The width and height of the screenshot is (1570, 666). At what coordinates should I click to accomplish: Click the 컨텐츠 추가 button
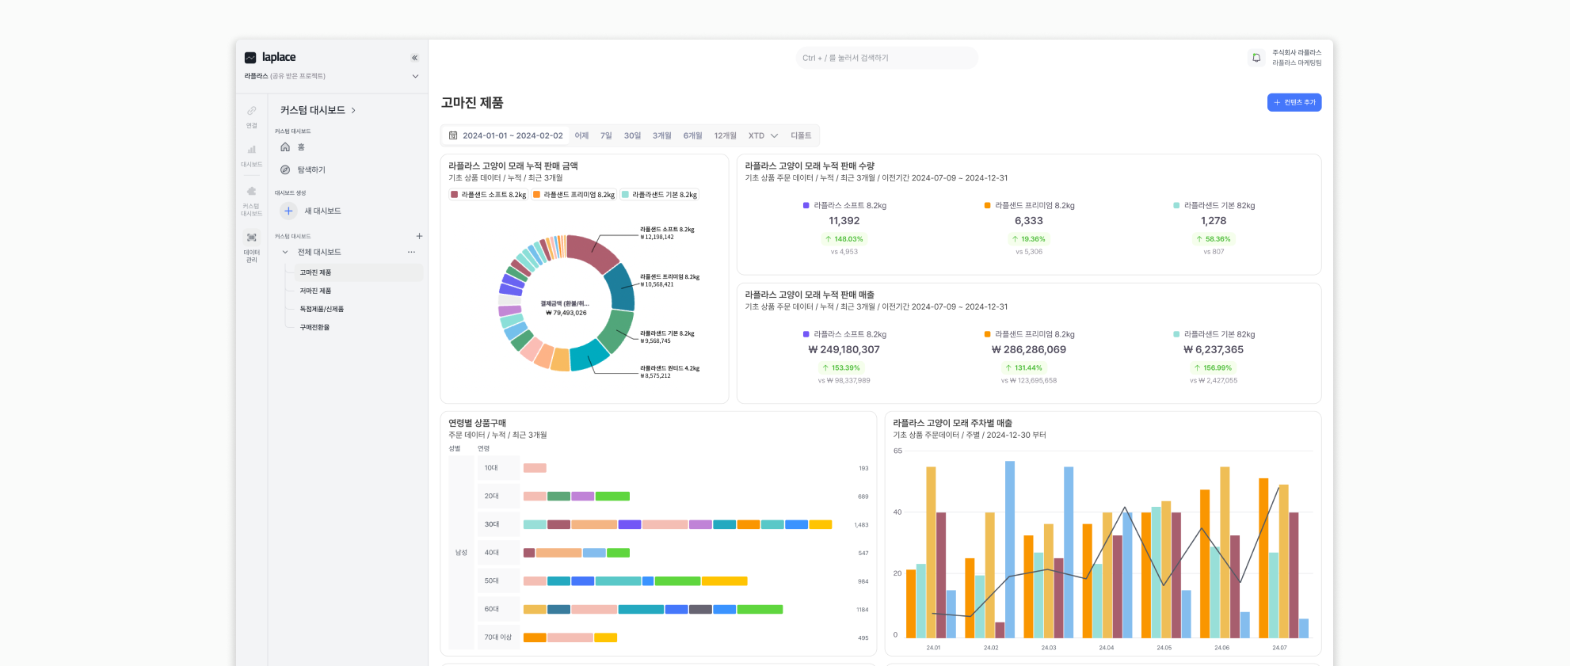tap(1294, 102)
